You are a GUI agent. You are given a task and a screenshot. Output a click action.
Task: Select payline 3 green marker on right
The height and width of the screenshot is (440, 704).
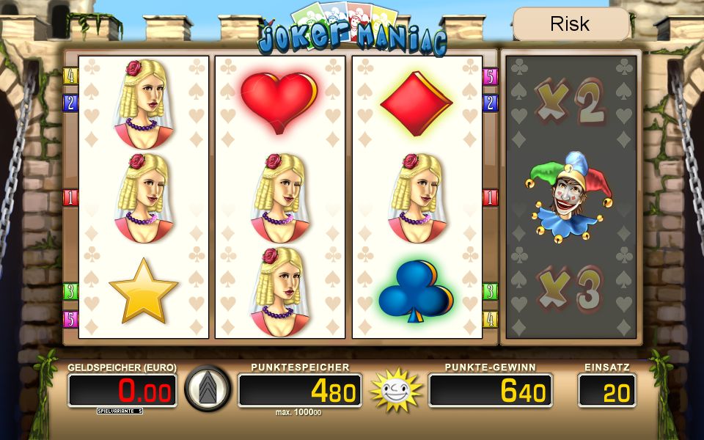tap(491, 292)
